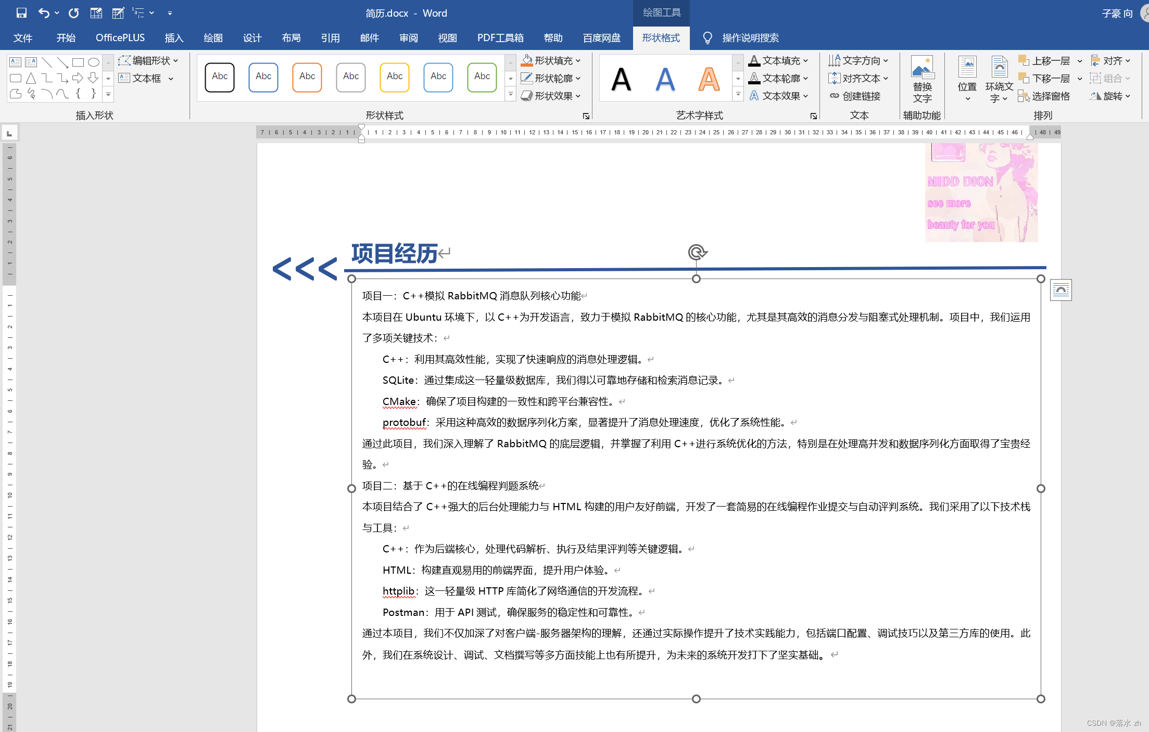Click the layout options icon beside the text box

(x=1060, y=290)
